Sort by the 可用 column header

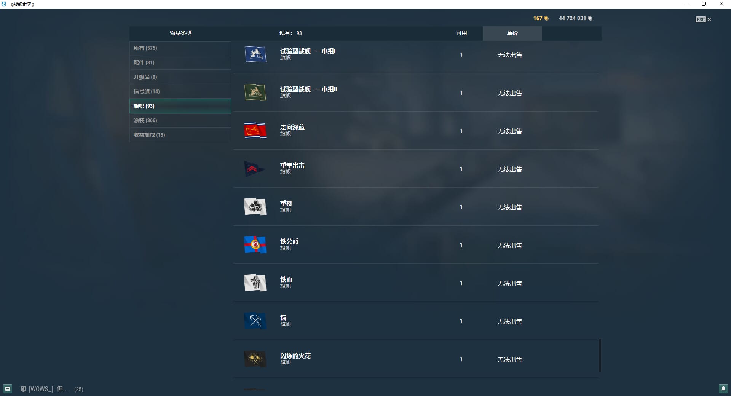(x=461, y=33)
